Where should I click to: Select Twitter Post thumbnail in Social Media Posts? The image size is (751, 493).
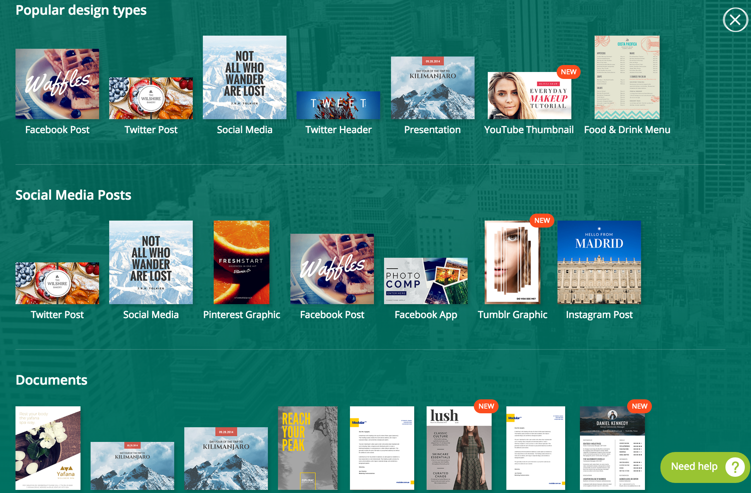[57, 283]
